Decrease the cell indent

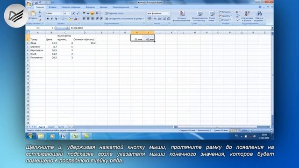[97, 19]
